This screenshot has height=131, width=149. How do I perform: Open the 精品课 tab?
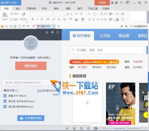[124, 36]
